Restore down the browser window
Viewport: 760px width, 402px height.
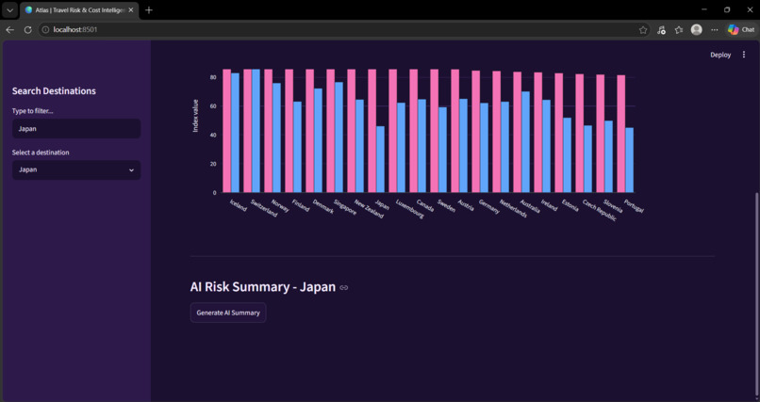pyautogui.click(x=727, y=9)
